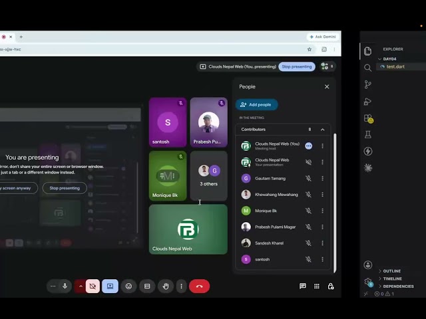Select Prabesh Pu... video tile
This screenshot has height=319, width=426.
[x=208, y=122]
